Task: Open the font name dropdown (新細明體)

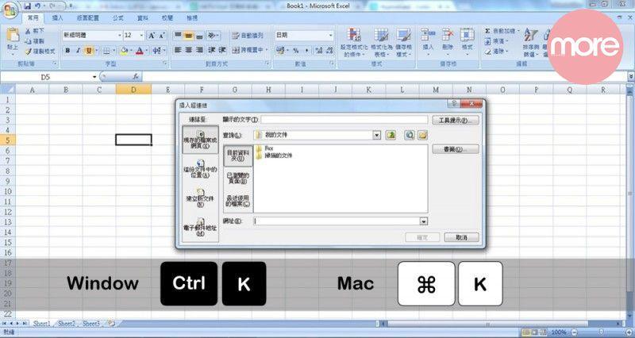Action: coord(120,36)
